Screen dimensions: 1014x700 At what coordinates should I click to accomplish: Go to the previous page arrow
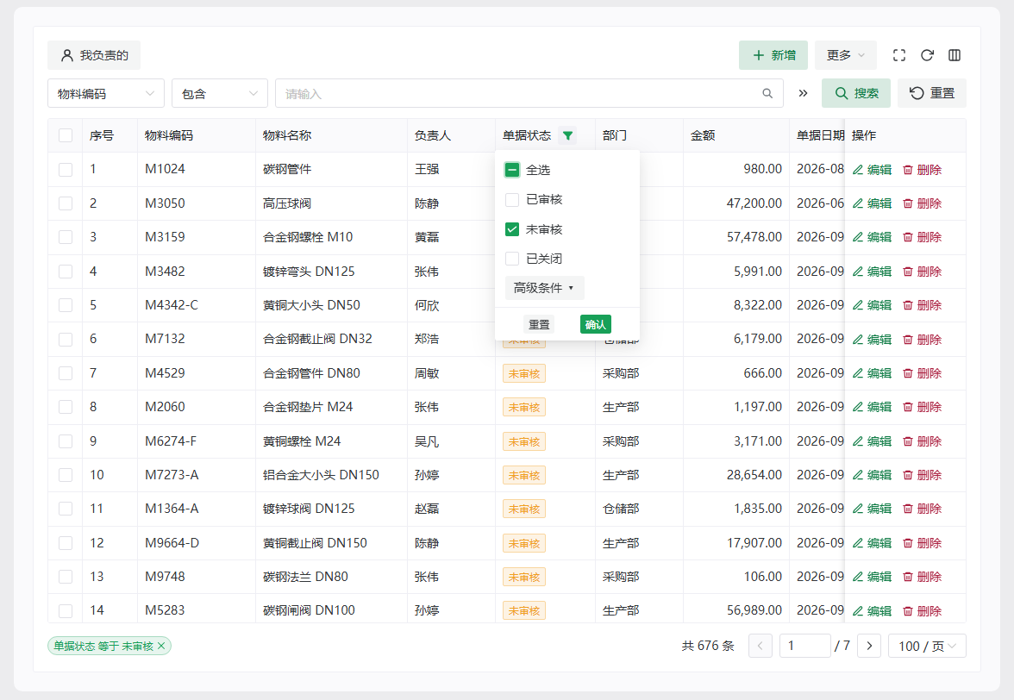tap(760, 646)
